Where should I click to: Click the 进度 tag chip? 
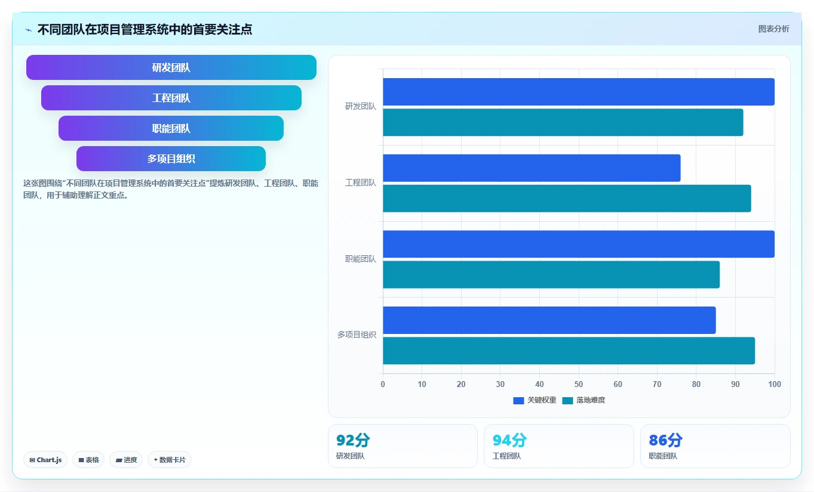pos(126,460)
